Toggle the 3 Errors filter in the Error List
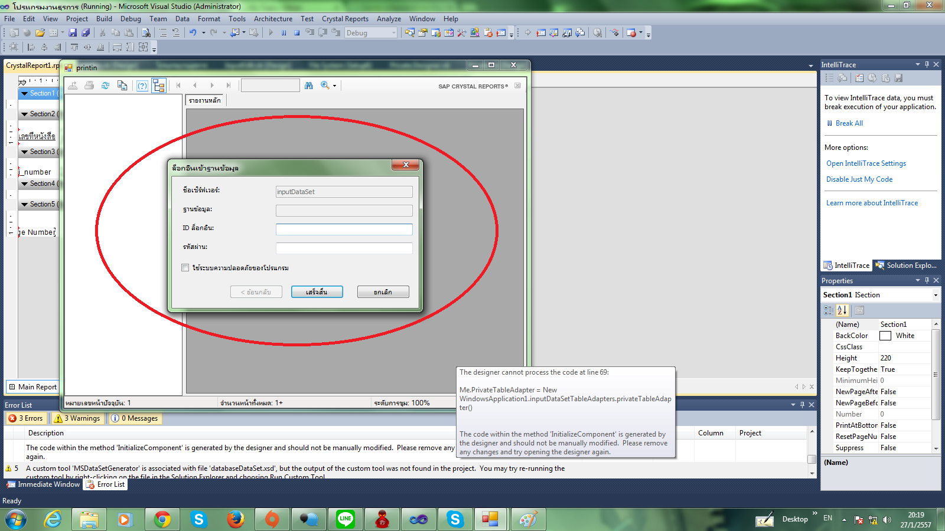Screen dimensions: 945x531 (26, 418)
